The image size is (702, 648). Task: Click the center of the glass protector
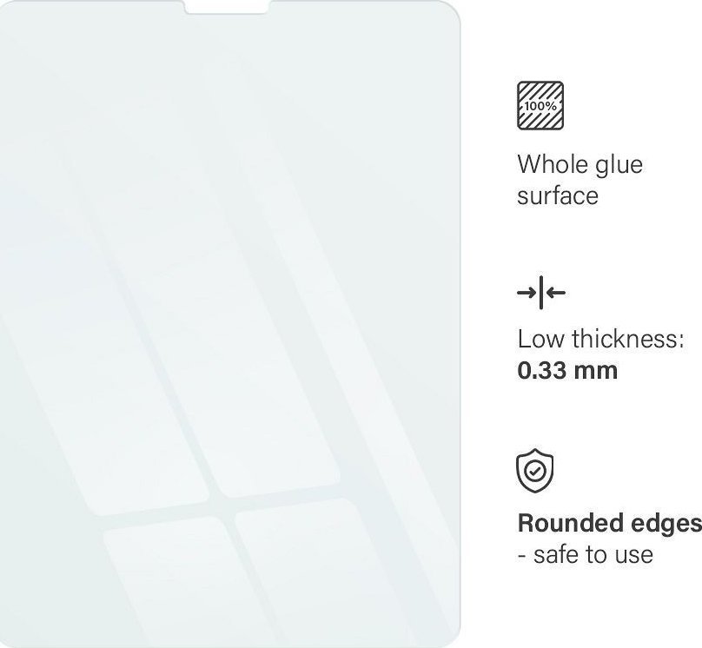[x=230, y=324]
